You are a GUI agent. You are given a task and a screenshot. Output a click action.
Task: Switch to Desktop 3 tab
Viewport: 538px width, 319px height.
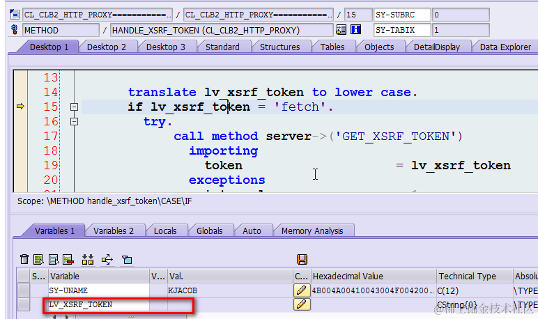pos(166,47)
